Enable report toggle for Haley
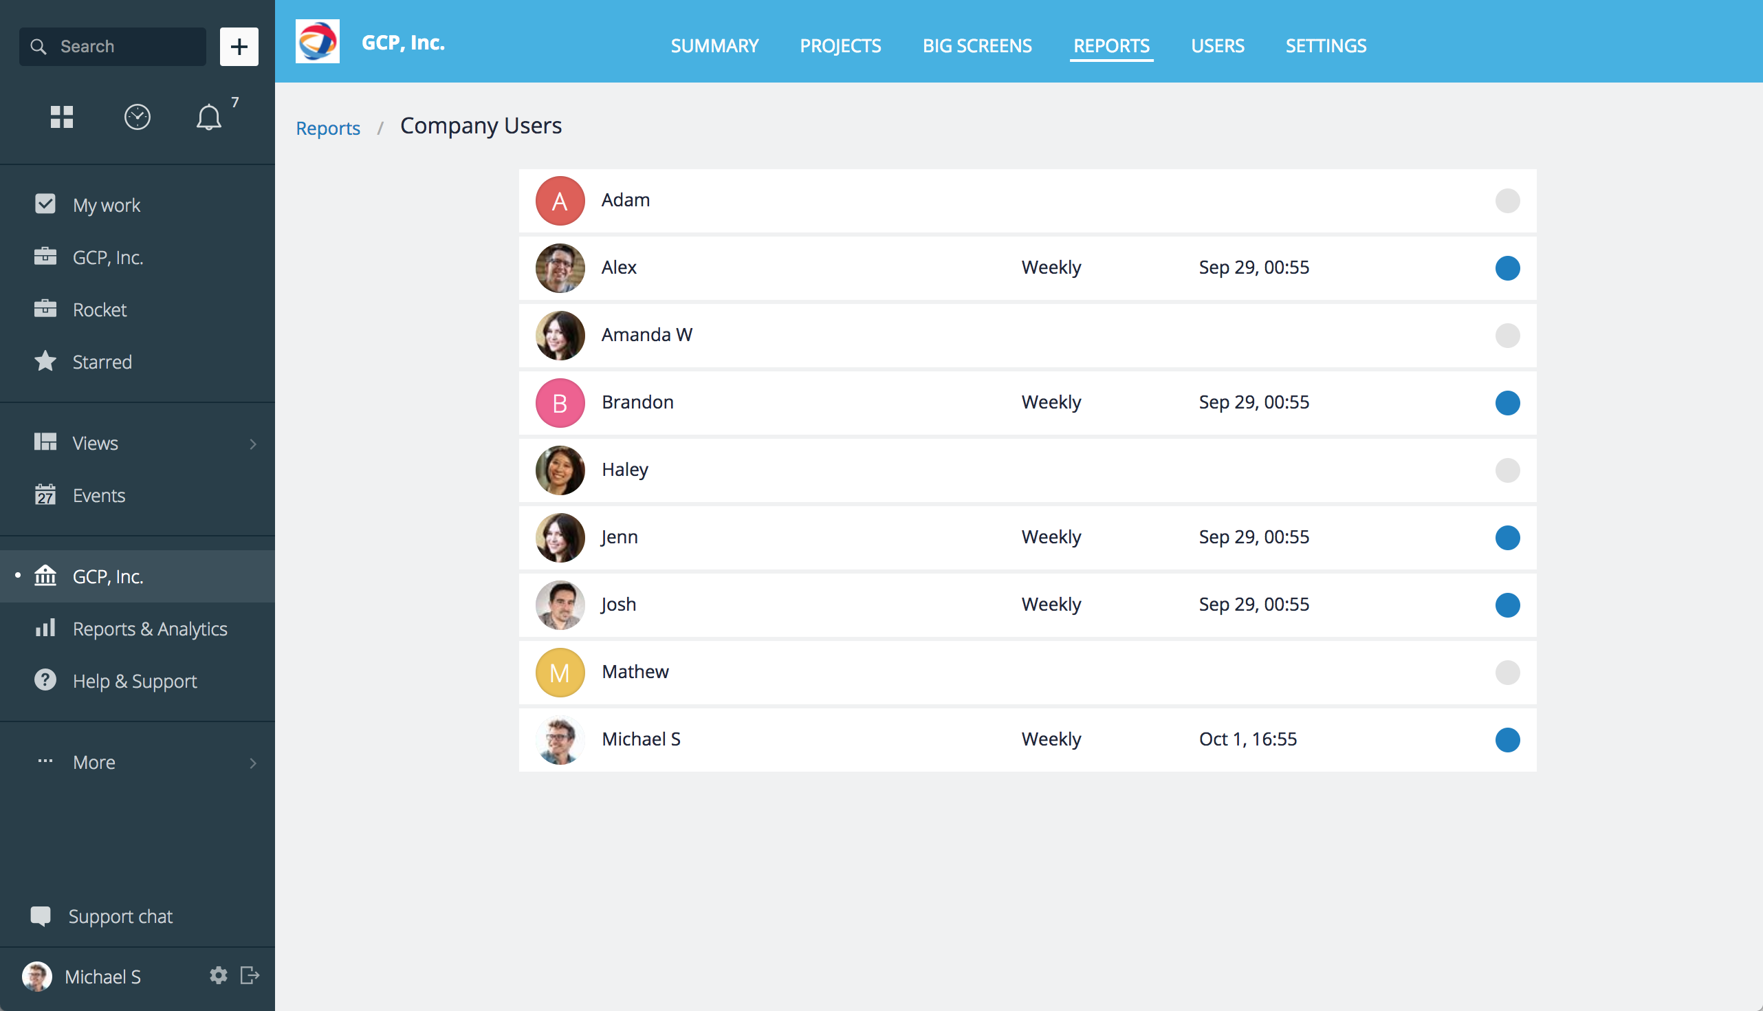 pyautogui.click(x=1507, y=470)
